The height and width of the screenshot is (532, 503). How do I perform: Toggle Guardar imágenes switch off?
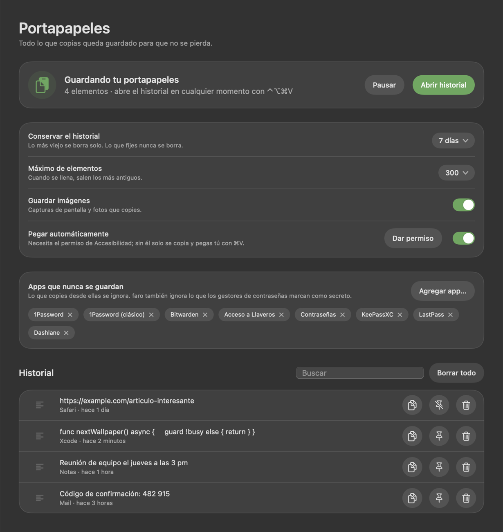tap(464, 205)
